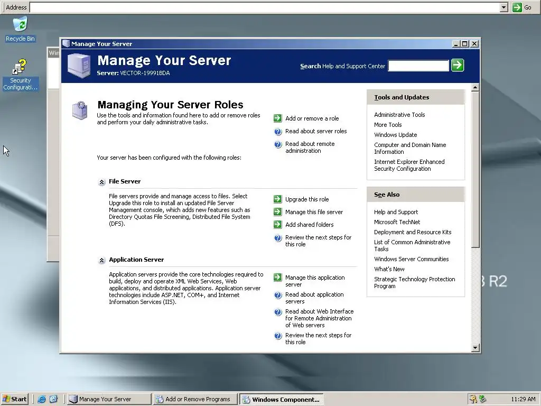Click the Managing Your Server Roles icon
Image resolution: width=541 pixels, height=406 pixels.
80,110
